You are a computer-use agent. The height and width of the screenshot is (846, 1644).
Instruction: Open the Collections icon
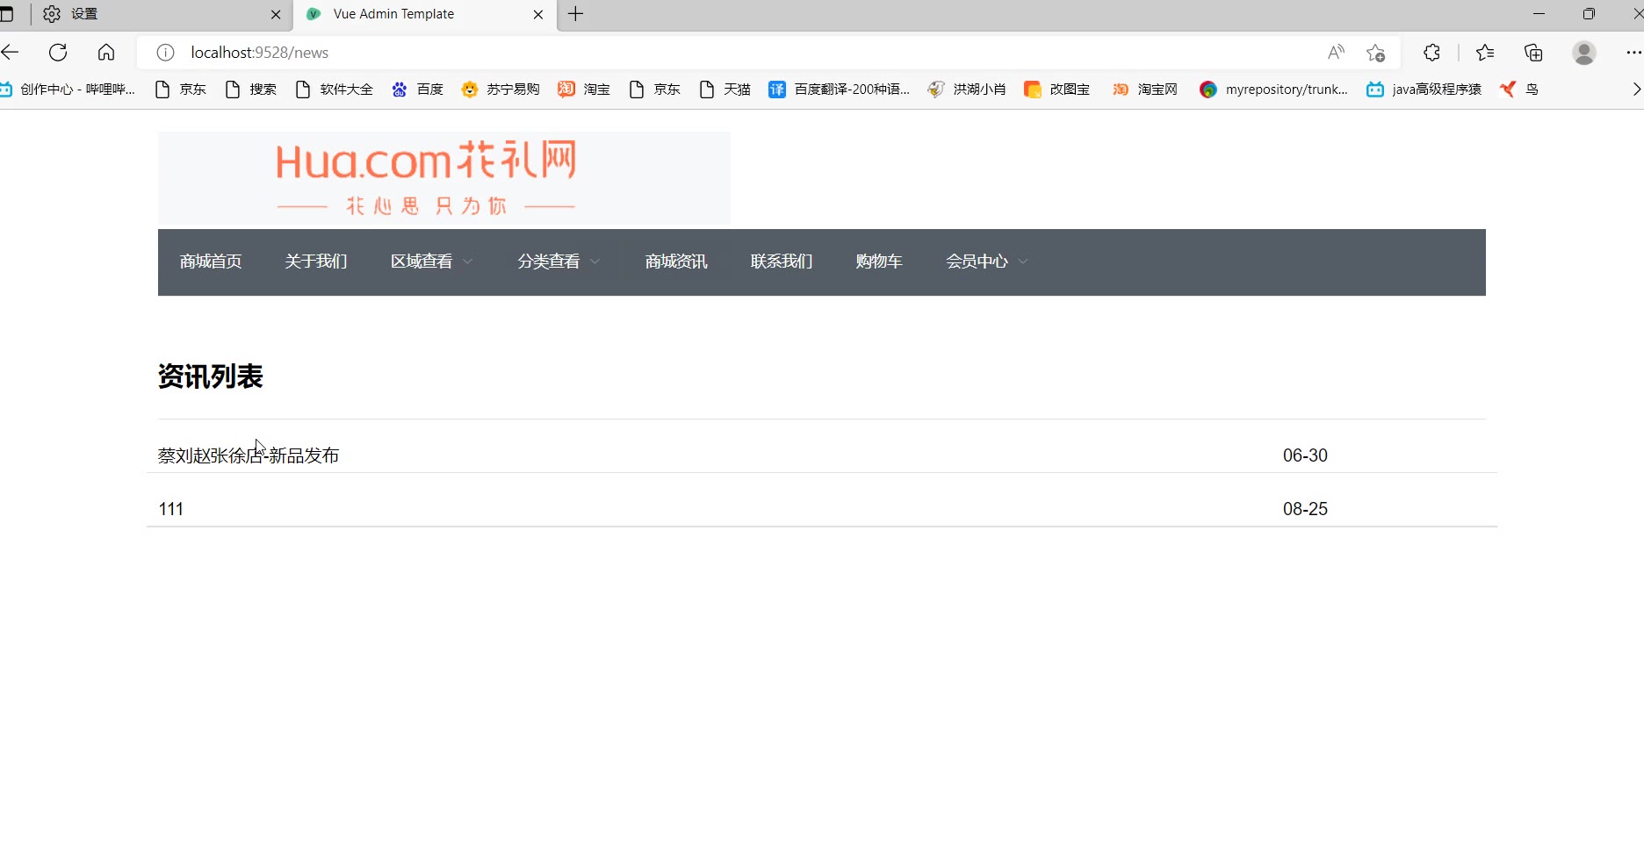(1533, 53)
